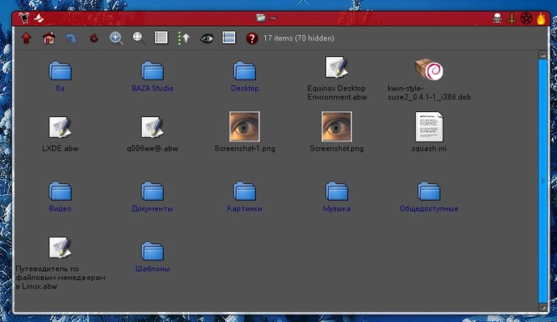This screenshot has height=322, width=557.
Task: Click the vertical blue scrollbar
Action: [x=543, y=180]
